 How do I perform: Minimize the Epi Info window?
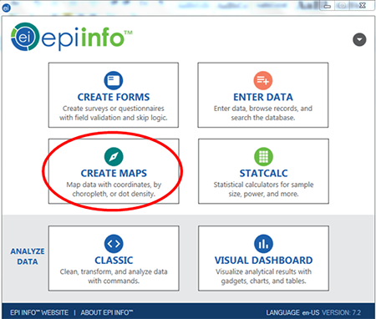[x=328, y=6]
